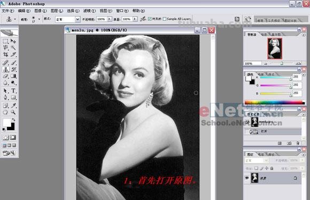
Task: Click the zoom in button in Navigator
Action: pyautogui.click(x=298, y=63)
